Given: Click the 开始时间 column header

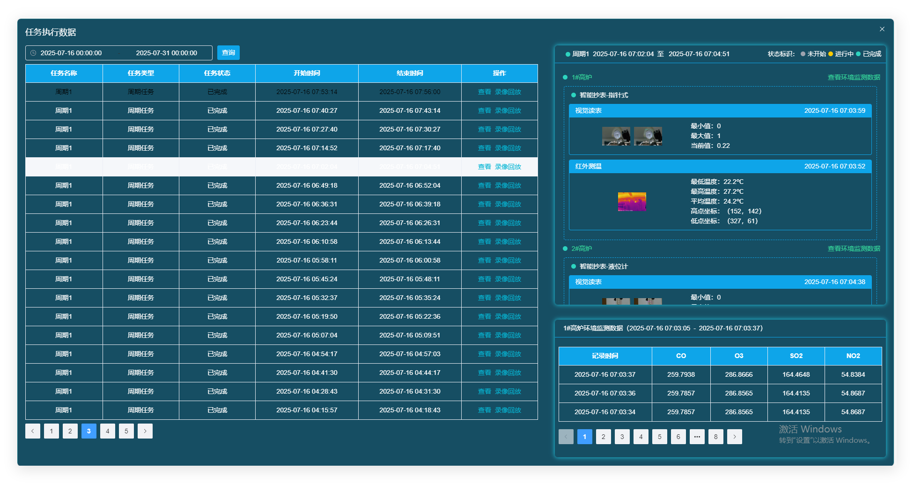Looking at the screenshot, I should [307, 73].
